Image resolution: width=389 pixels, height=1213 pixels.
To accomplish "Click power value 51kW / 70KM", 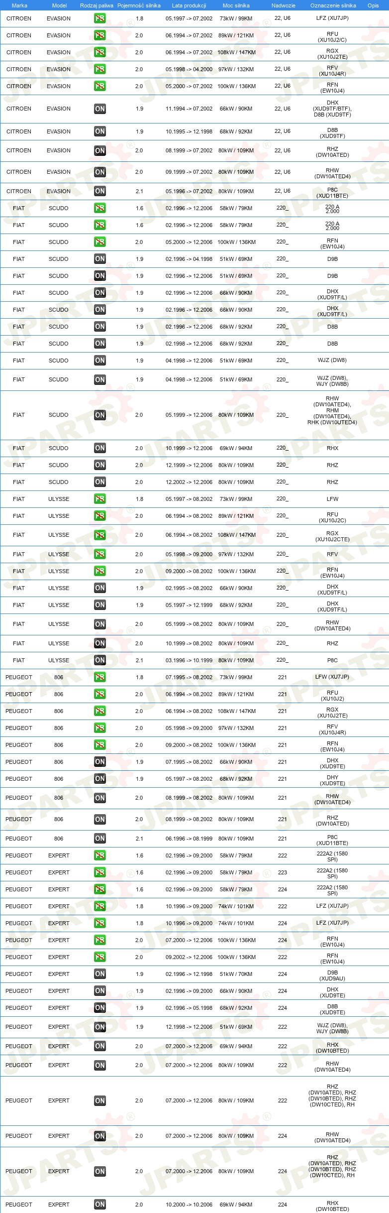I will pyautogui.click(x=236, y=974).
